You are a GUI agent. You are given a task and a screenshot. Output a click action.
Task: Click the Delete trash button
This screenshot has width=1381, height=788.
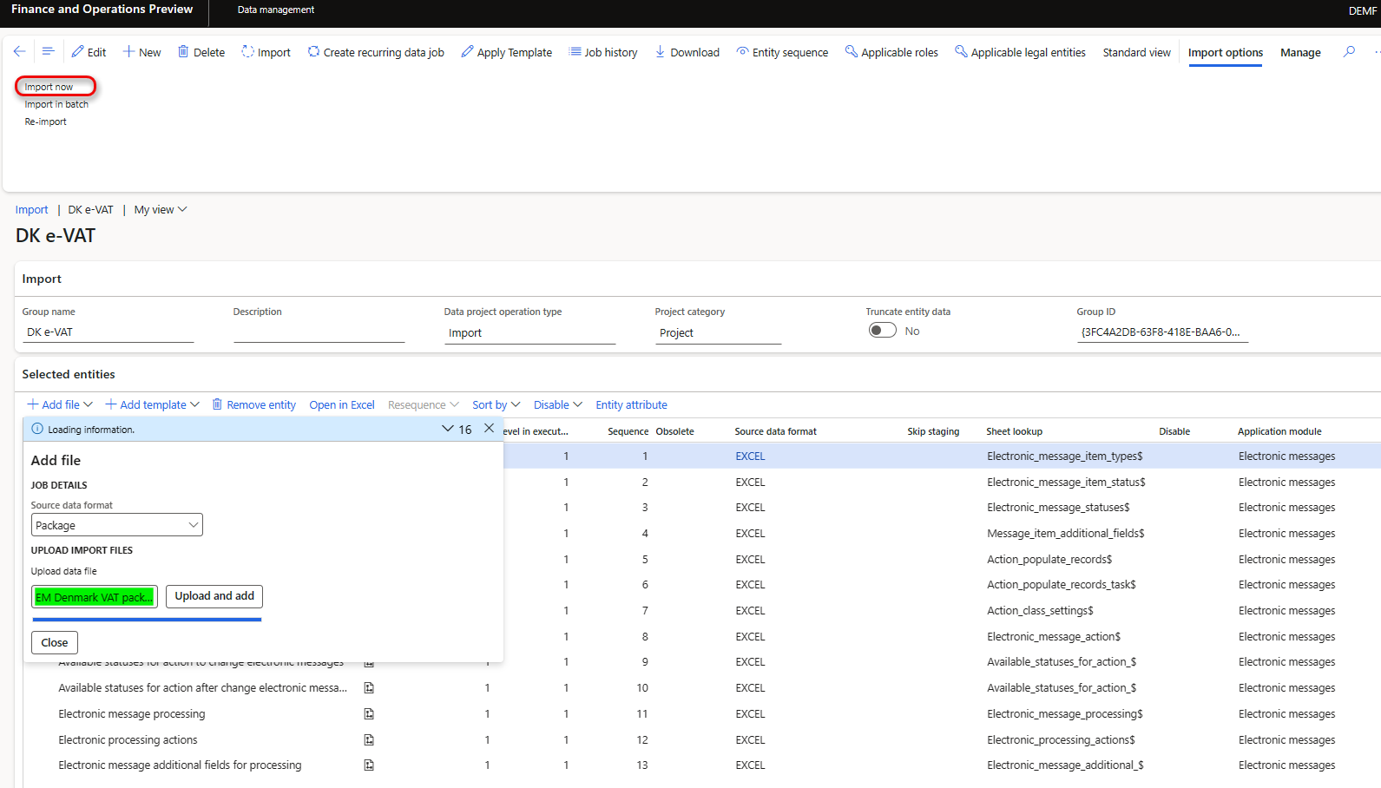[x=201, y=52]
